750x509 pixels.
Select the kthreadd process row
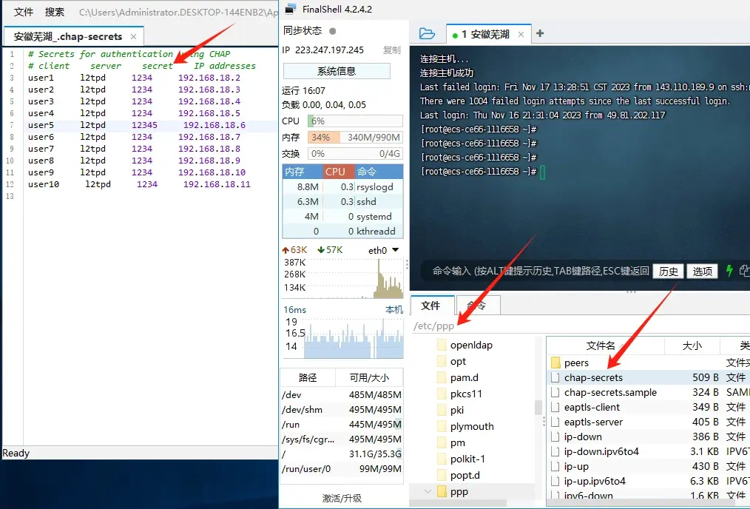pos(343,231)
